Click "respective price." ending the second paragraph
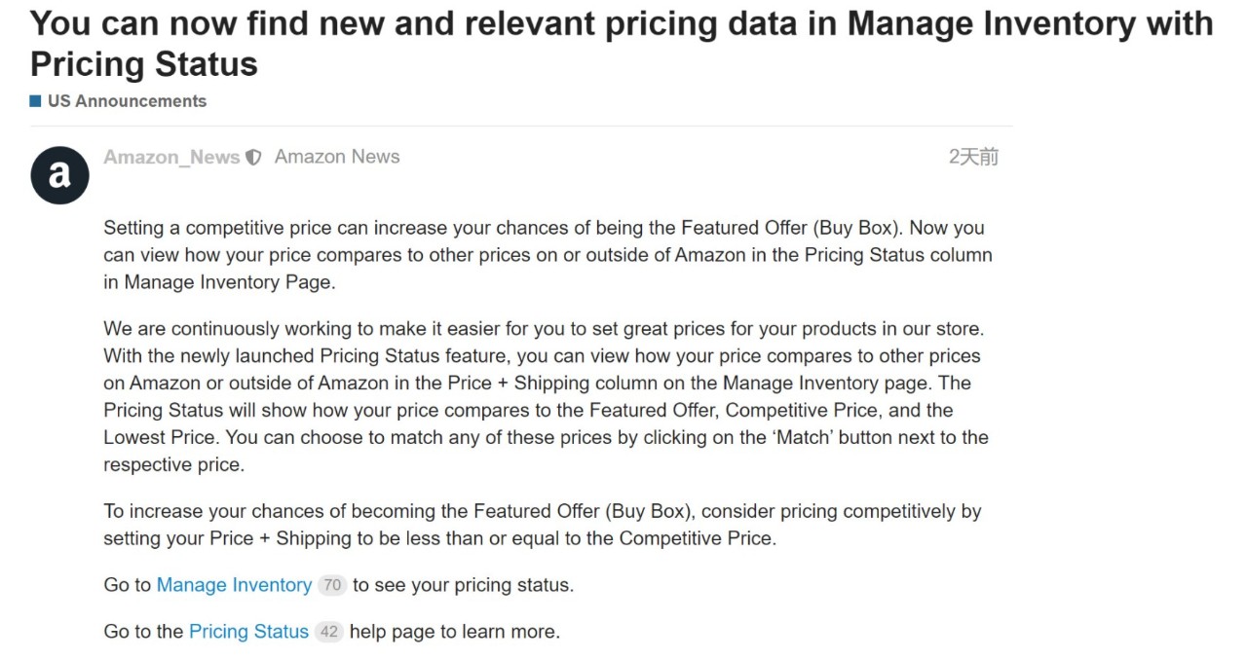The height and width of the screenshot is (660, 1247). [x=173, y=464]
